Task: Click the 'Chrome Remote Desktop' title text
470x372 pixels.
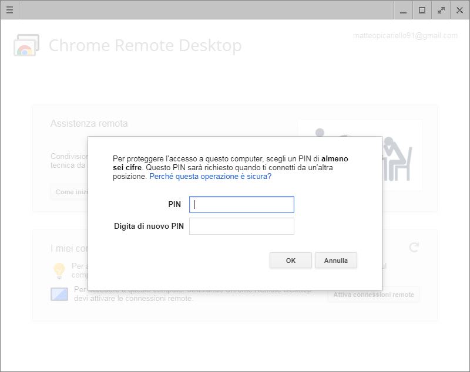Action: 145,46
